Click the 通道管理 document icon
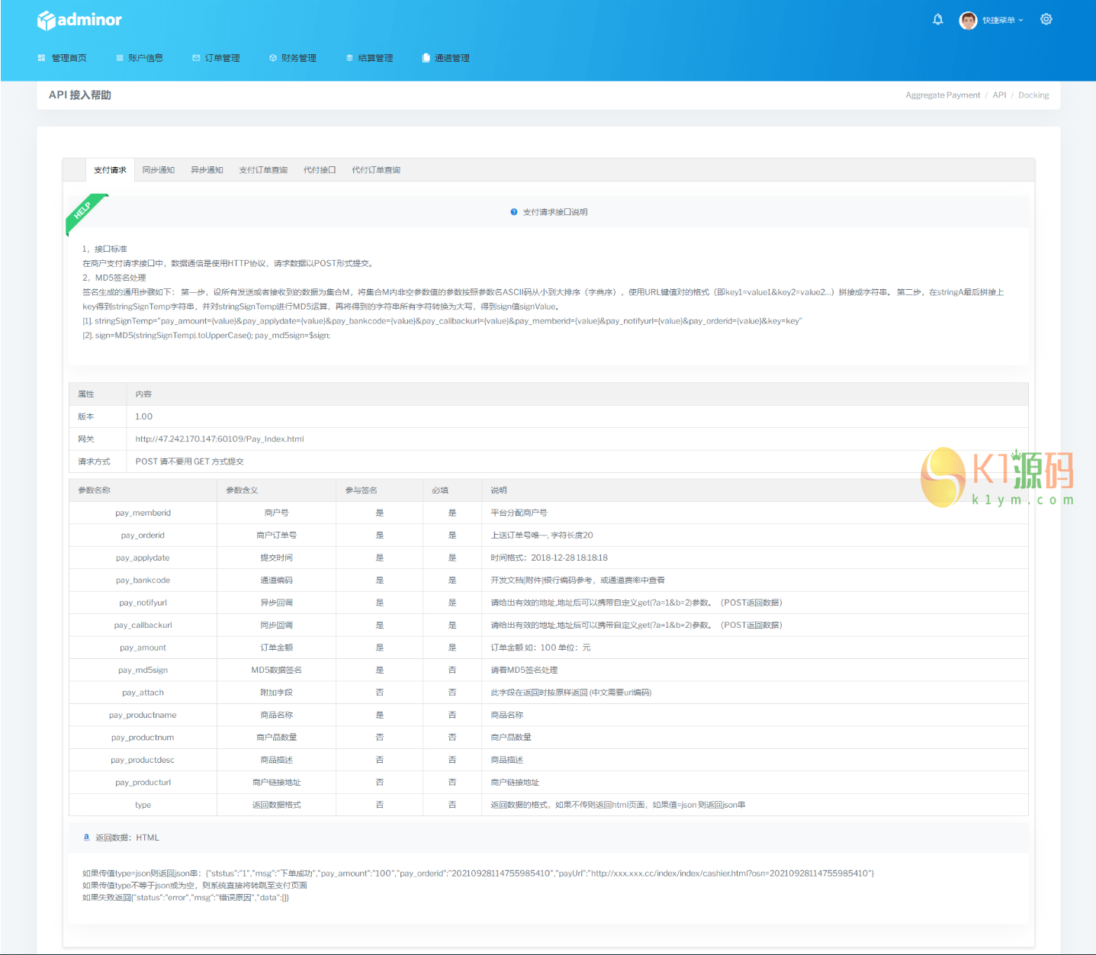The height and width of the screenshot is (955, 1096). point(426,58)
